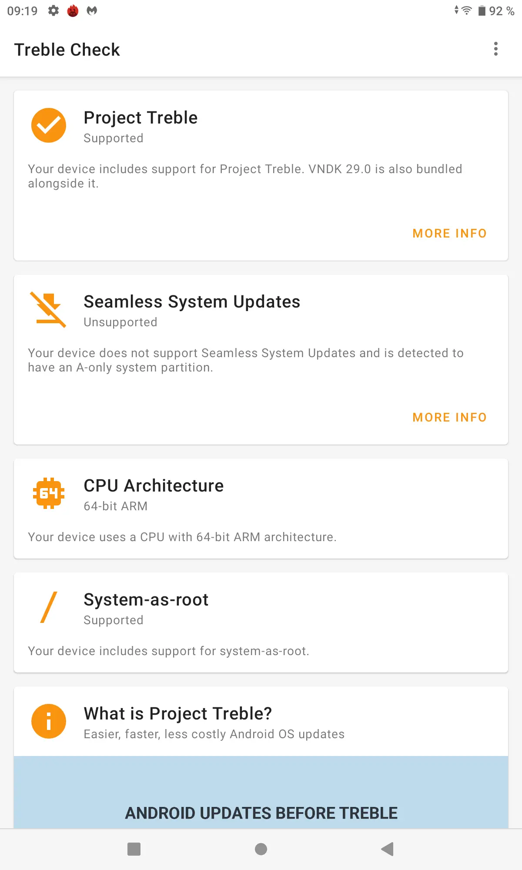This screenshot has height=870, width=522.
Task: Tap the Wi-Fi status icon
Action: tap(466, 10)
